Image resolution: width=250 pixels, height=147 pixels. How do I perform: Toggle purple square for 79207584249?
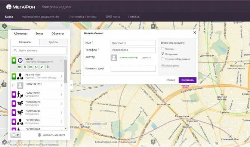14,113
